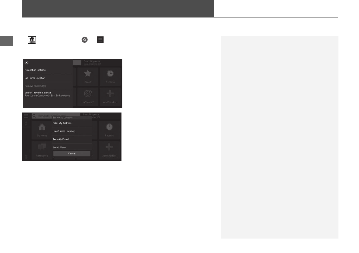
Task: Click the Keyword or Address search field
Action: click(x=56, y=116)
